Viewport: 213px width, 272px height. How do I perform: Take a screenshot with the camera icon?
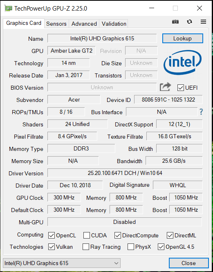pyautogui.click(x=175, y=22)
